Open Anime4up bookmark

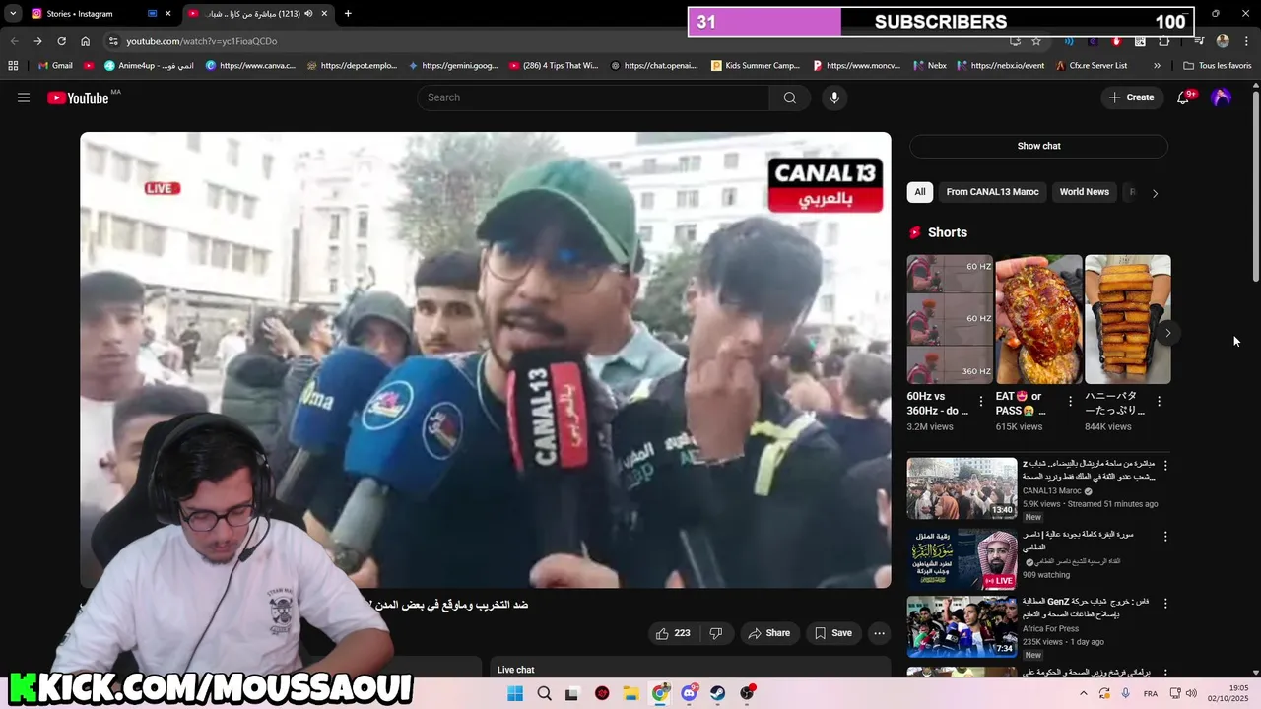(x=149, y=66)
